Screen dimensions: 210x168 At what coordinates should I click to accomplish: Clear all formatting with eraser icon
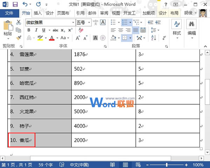click(x=81, y=30)
